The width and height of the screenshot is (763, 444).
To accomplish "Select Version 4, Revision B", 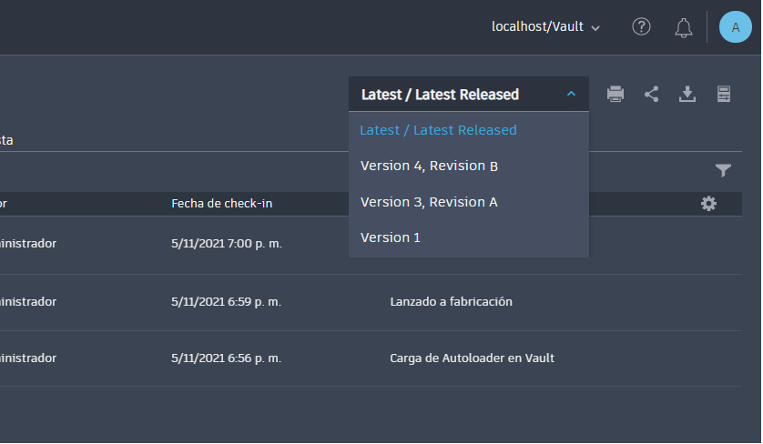I will point(429,166).
